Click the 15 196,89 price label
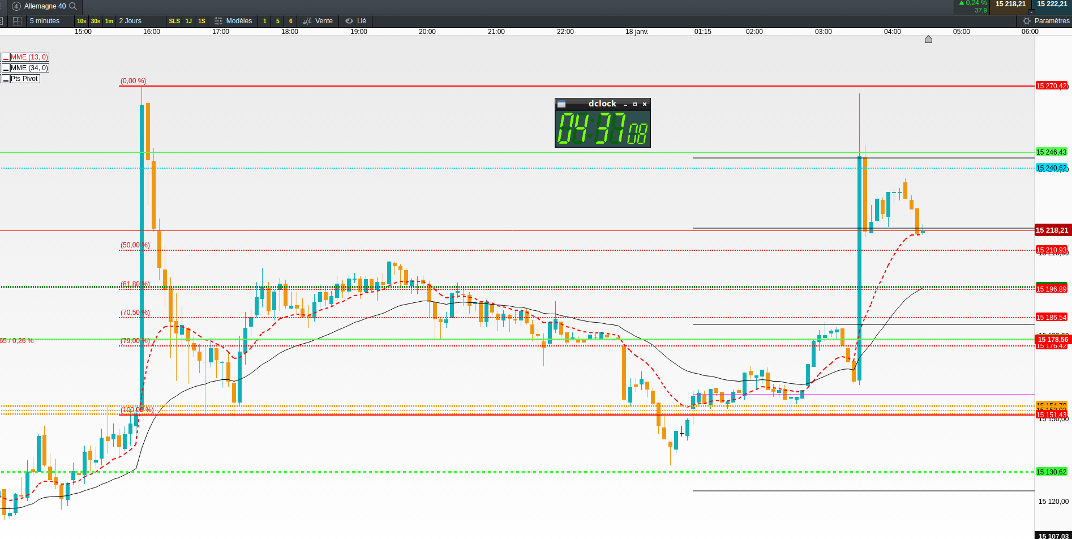 (1051, 289)
